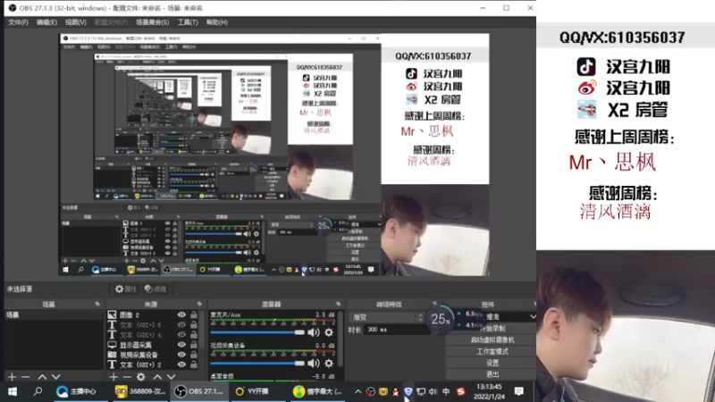
Task: Open taskbar search magnifier
Action: (x=38, y=391)
